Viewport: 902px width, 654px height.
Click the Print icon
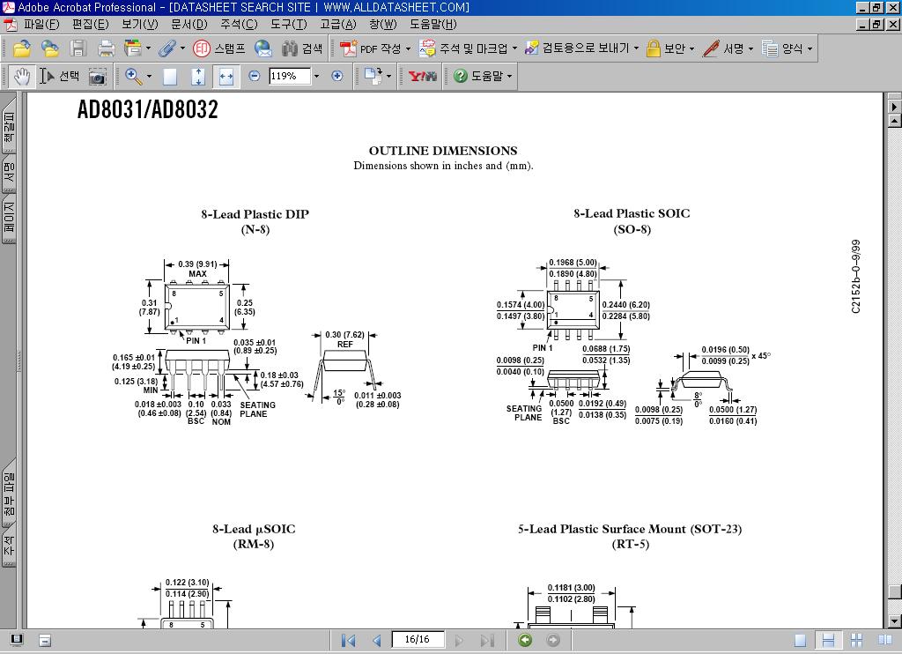(106, 48)
